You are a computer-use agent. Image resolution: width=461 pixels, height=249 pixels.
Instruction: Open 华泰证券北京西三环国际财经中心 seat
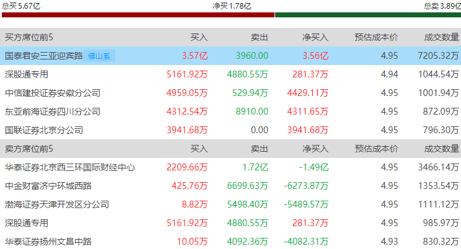70,167
